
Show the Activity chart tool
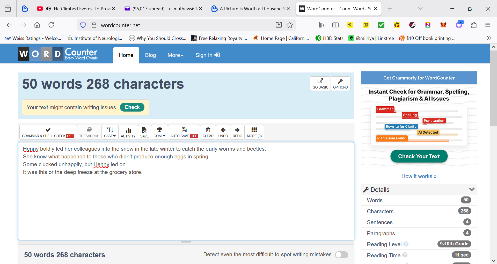coord(128,132)
